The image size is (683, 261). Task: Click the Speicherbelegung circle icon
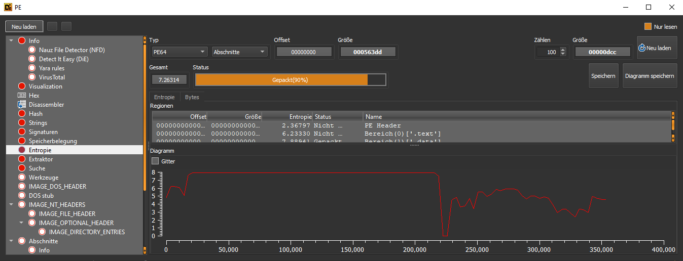[x=22, y=141]
